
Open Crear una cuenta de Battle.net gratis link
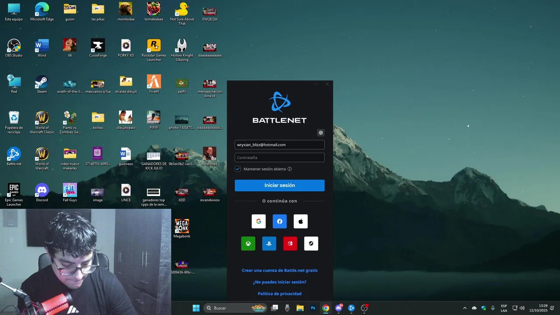[280, 270]
